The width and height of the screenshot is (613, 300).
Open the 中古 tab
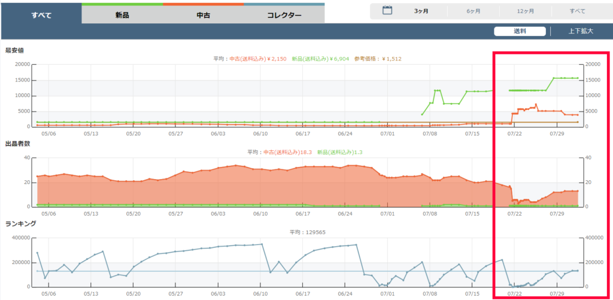(203, 15)
